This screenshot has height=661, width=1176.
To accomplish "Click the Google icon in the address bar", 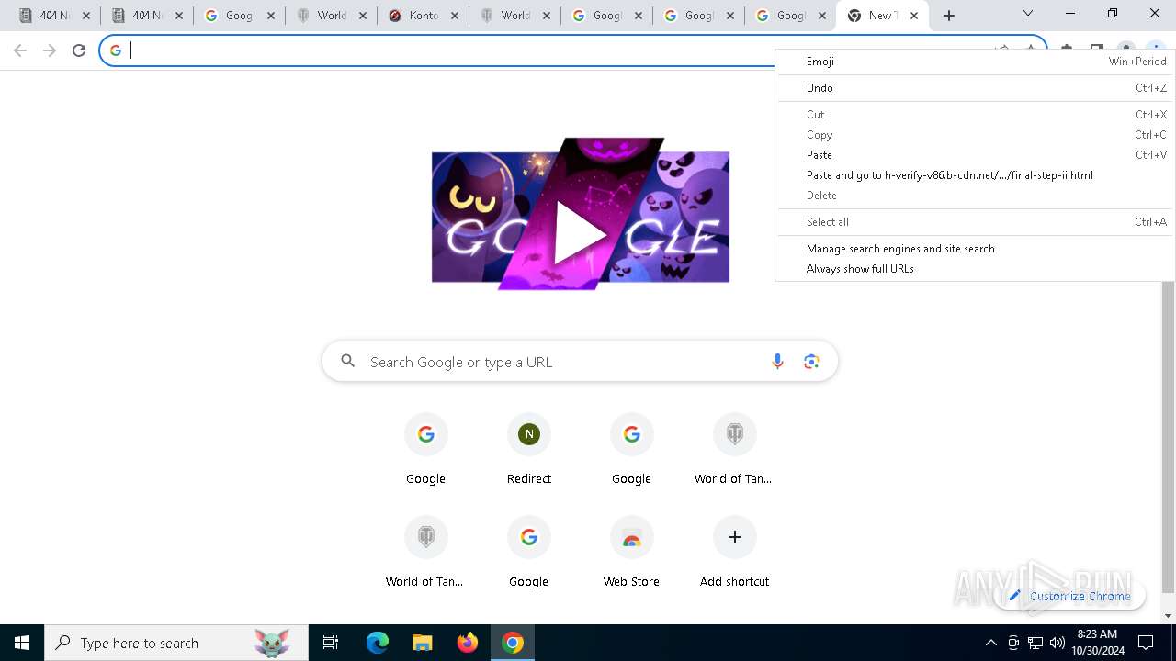I will point(116,50).
